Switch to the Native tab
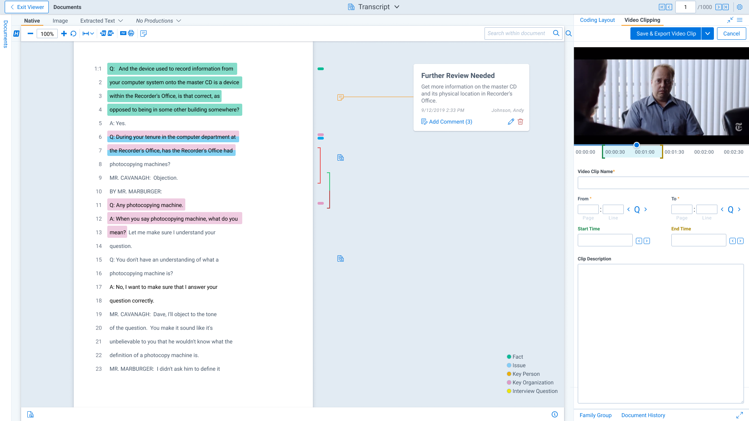The height and width of the screenshot is (421, 749). (x=32, y=21)
